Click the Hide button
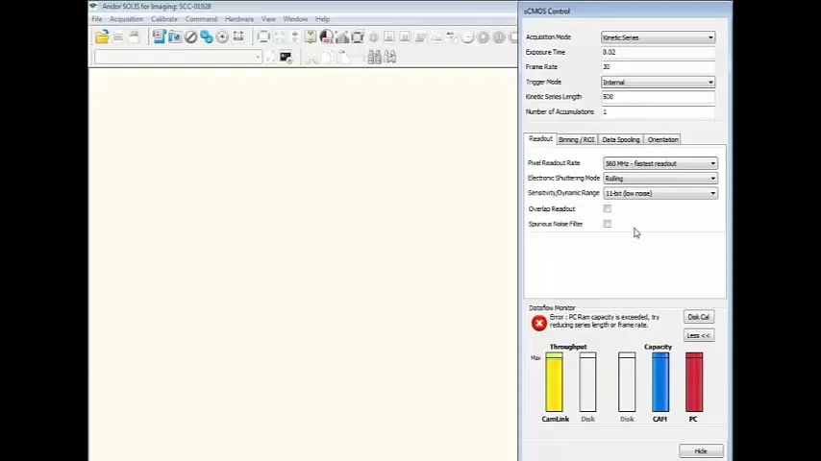This screenshot has height=461, width=821. 701,451
